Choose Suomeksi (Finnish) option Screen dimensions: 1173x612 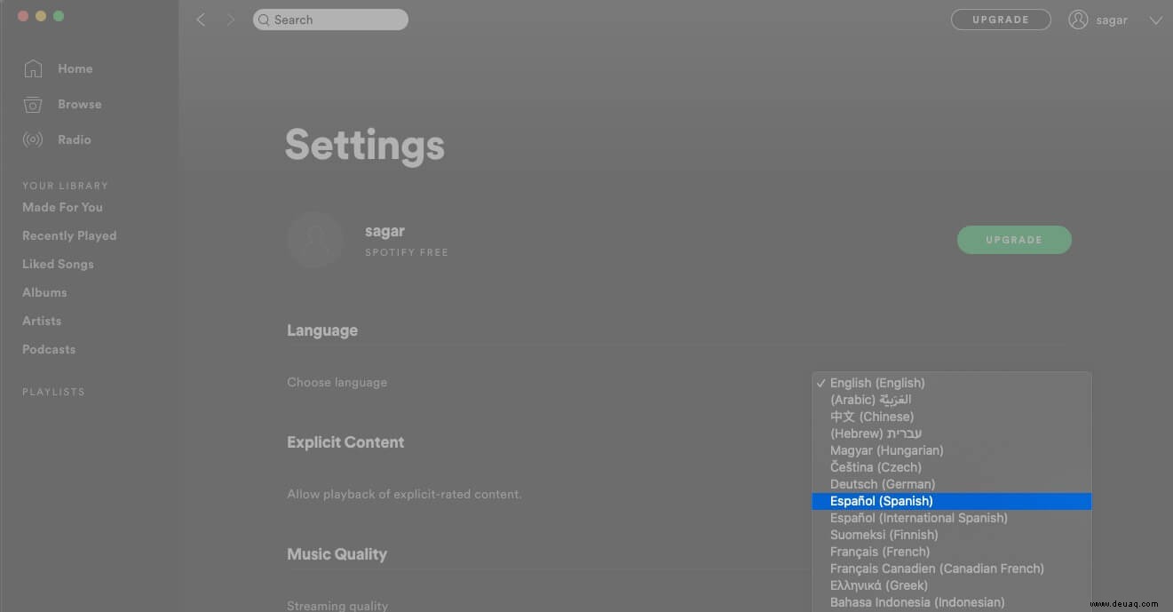point(952,535)
